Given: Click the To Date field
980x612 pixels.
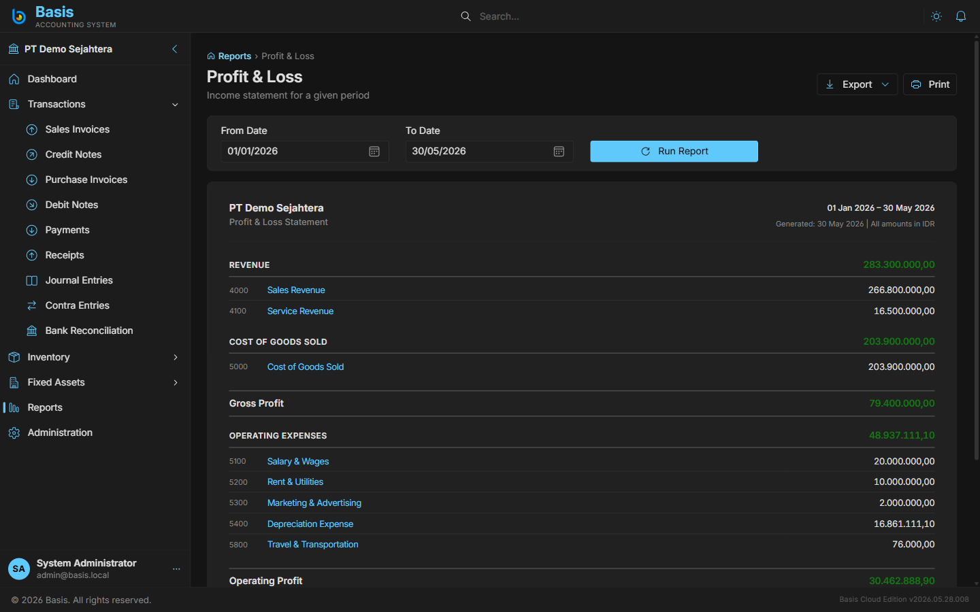Looking at the screenshot, I should pyautogui.click(x=489, y=152).
